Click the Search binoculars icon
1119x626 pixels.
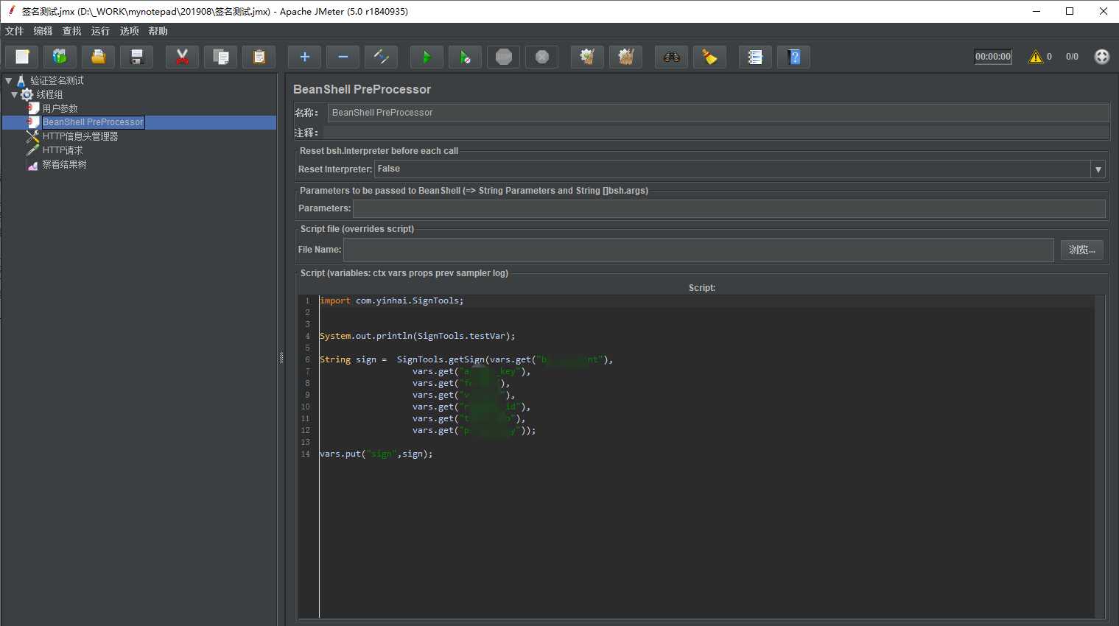click(x=671, y=57)
